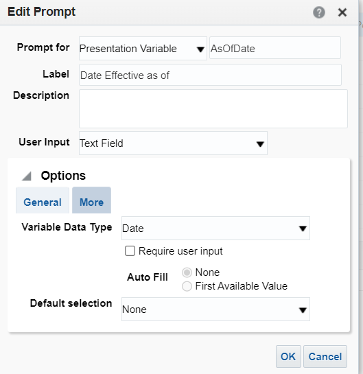Open the Default selection dropdown

pyautogui.click(x=215, y=309)
